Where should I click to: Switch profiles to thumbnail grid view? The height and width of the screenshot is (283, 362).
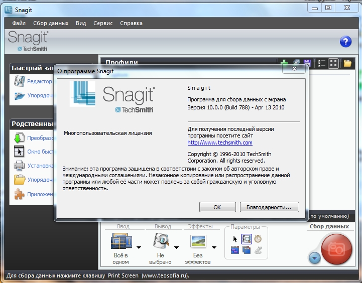coord(333,63)
